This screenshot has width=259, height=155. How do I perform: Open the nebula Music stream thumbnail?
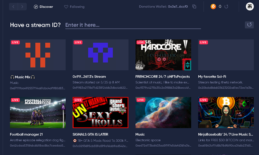click(163, 112)
